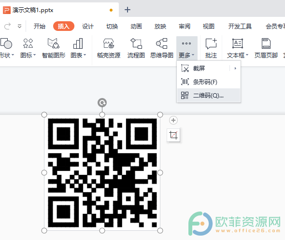Screen dimensions: 285x240
Task: Click the right-middle resize handle of QR code
Action: 160,172
